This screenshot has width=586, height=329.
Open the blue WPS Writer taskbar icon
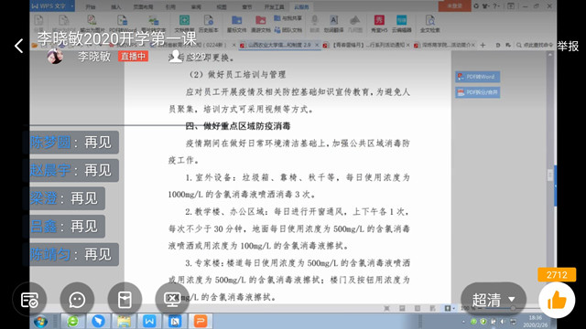149,321
